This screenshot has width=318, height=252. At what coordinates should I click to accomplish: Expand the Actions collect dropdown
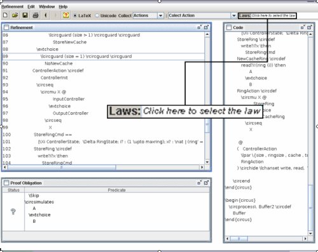[x=160, y=16]
